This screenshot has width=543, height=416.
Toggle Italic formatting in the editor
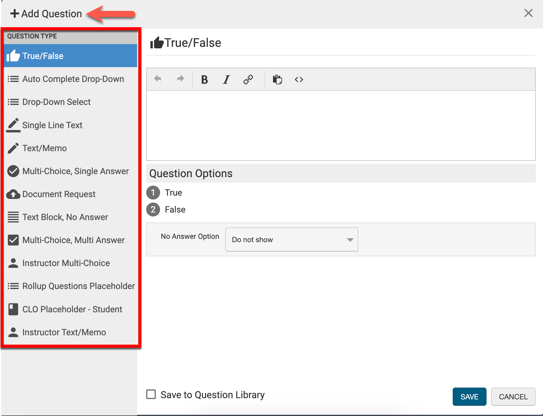click(226, 80)
